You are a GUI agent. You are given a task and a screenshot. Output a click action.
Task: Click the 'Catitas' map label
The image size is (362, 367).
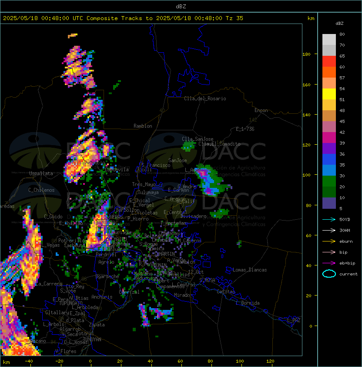pos(226,292)
